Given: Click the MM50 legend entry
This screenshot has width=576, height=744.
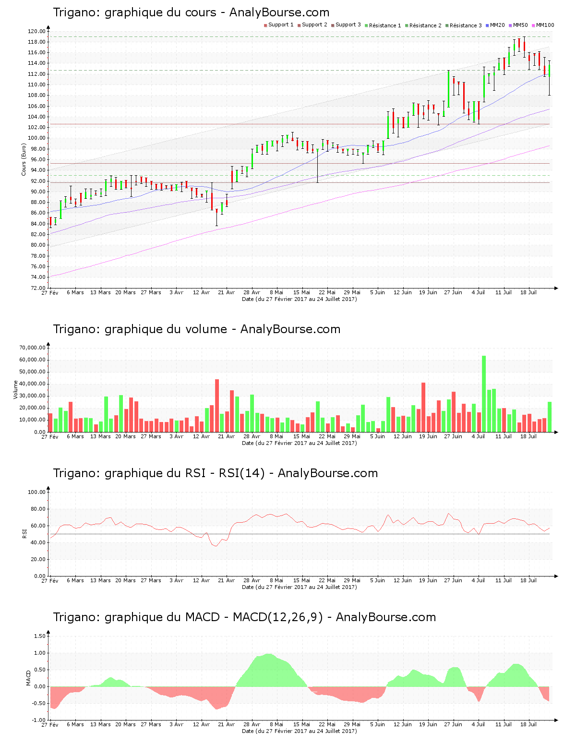Looking at the screenshot, I should pyautogui.click(x=518, y=25).
